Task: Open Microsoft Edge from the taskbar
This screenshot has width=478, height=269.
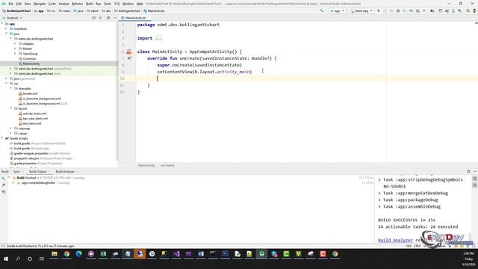Action: (x=78, y=254)
